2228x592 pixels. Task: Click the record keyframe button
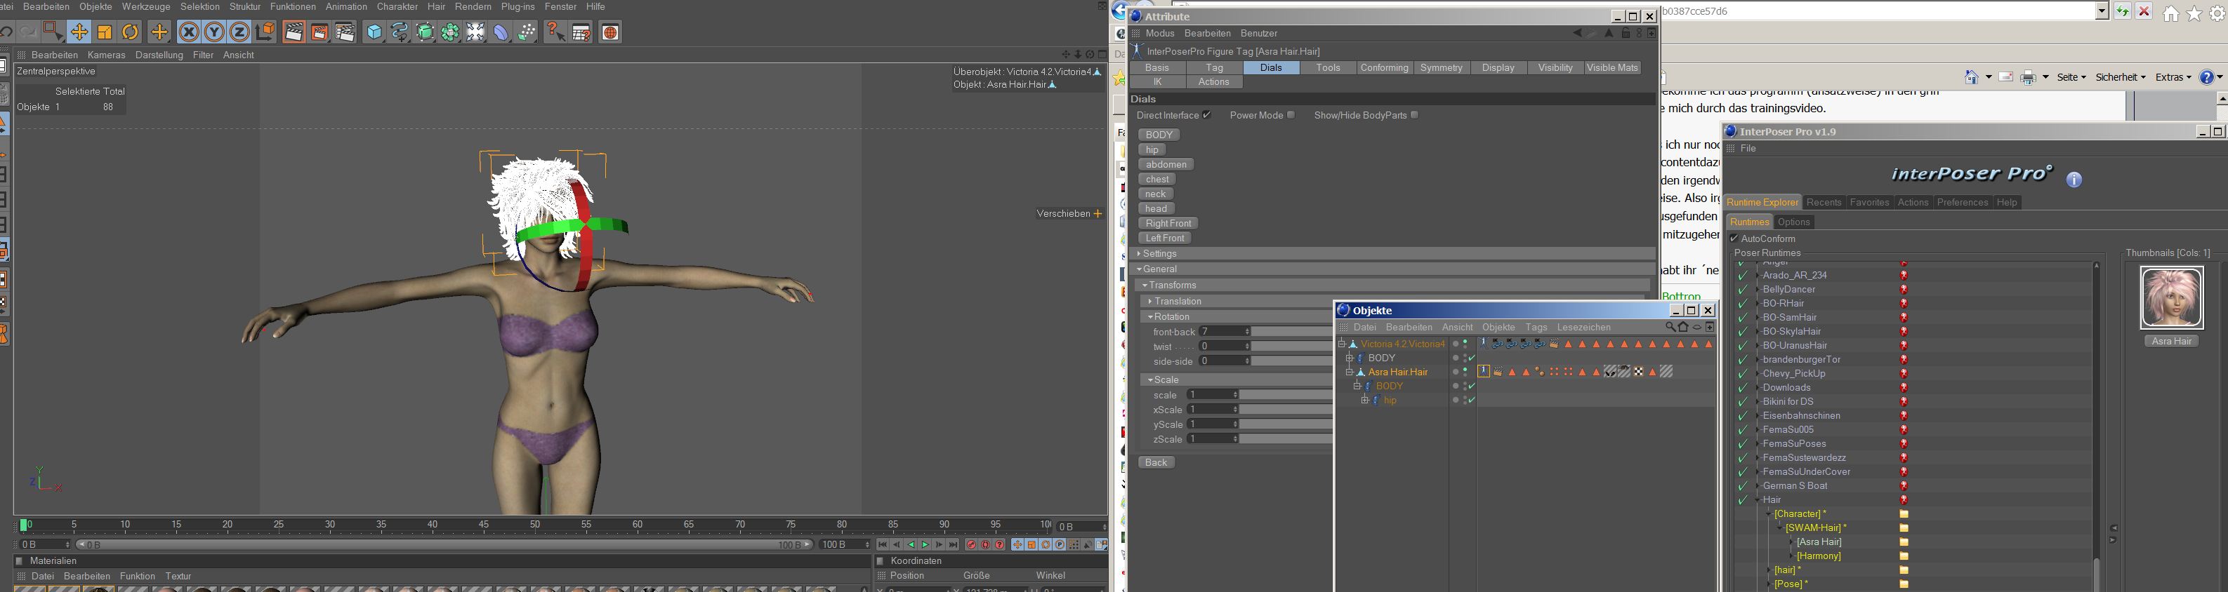[971, 545]
